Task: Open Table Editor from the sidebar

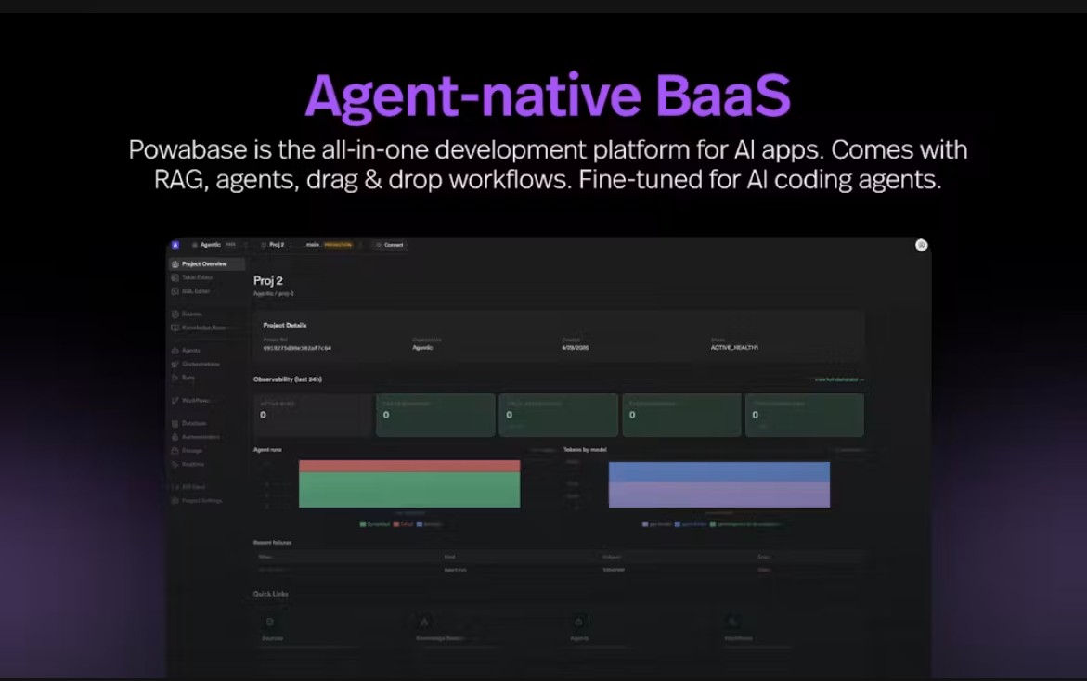Action: (207, 277)
